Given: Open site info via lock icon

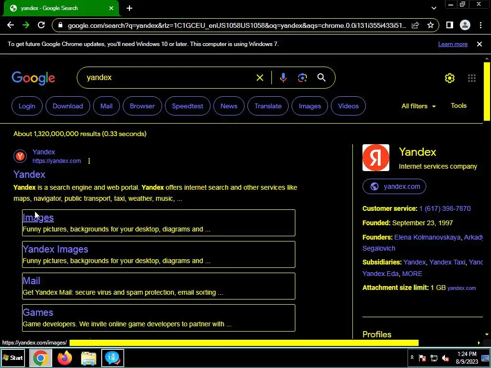Looking at the screenshot, I should 61,25.
